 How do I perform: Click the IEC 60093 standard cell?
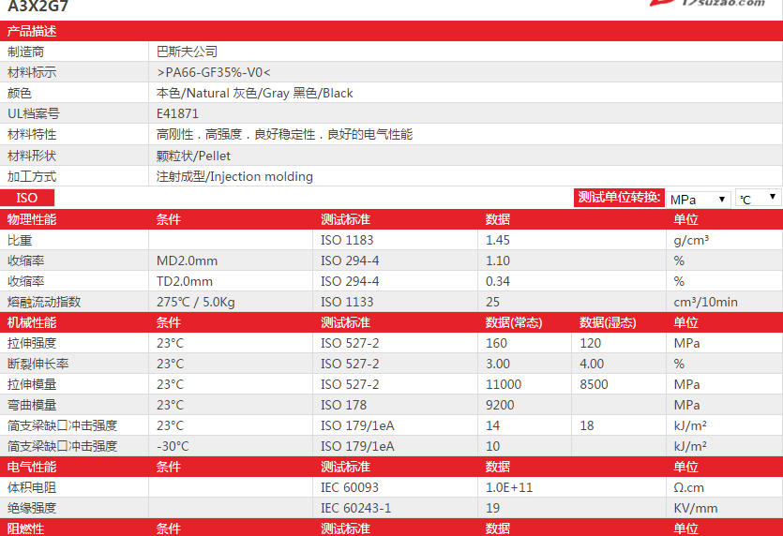click(x=350, y=487)
